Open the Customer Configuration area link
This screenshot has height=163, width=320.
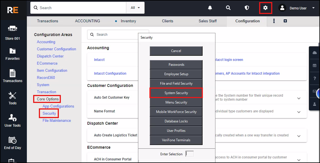56,49
